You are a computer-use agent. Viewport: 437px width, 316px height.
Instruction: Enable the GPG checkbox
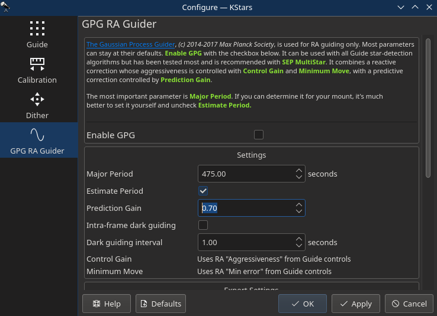pos(259,135)
